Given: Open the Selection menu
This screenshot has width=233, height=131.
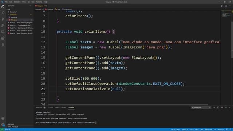Looking at the screenshot, I should (17, 2).
